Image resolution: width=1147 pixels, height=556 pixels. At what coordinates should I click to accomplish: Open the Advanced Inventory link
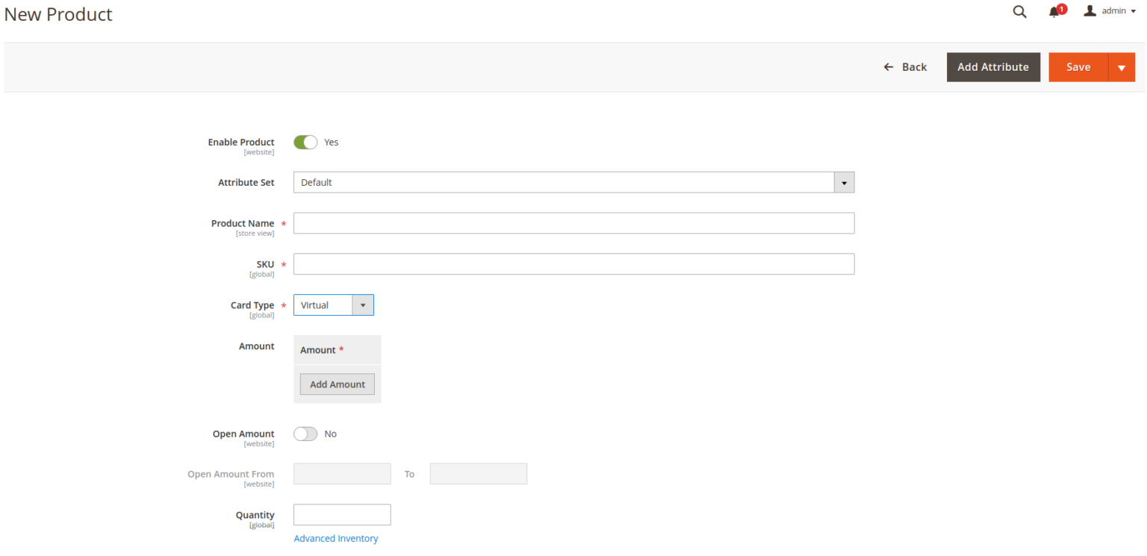(x=336, y=539)
